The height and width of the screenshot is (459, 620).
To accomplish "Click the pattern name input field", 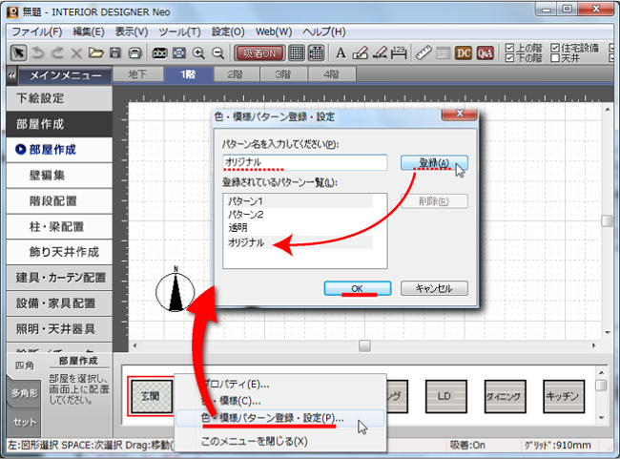I will pyautogui.click(x=305, y=163).
